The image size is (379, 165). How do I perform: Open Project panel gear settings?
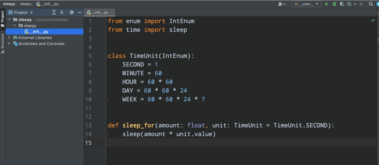(x=72, y=13)
